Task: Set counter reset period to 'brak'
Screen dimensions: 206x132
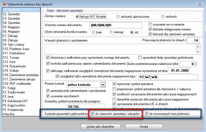Action: (94, 32)
